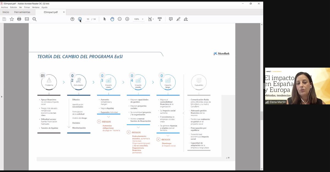Click 'Capacidad de adaptación' bullet
Viewport: 330px width, 172px height.
pyautogui.click(x=200, y=145)
